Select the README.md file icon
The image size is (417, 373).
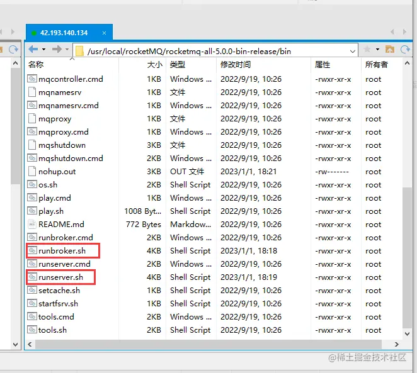point(32,224)
